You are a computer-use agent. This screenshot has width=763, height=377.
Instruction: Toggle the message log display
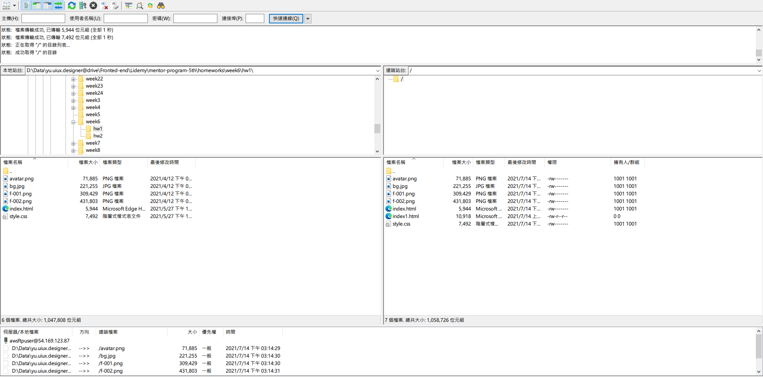point(26,6)
